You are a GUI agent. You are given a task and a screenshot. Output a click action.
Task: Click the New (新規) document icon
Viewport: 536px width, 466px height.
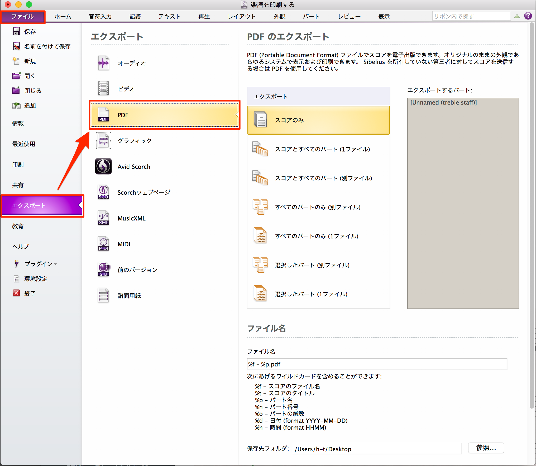pos(16,61)
